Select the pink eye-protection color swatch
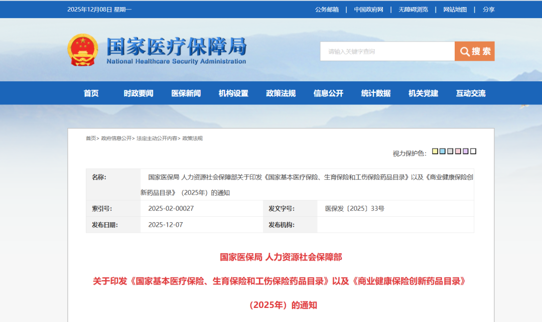This screenshot has width=542, height=322. pyautogui.click(x=457, y=151)
